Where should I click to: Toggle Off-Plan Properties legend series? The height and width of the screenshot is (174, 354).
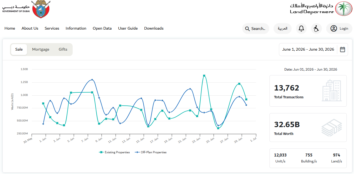pyautogui.click(x=150, y=152)
